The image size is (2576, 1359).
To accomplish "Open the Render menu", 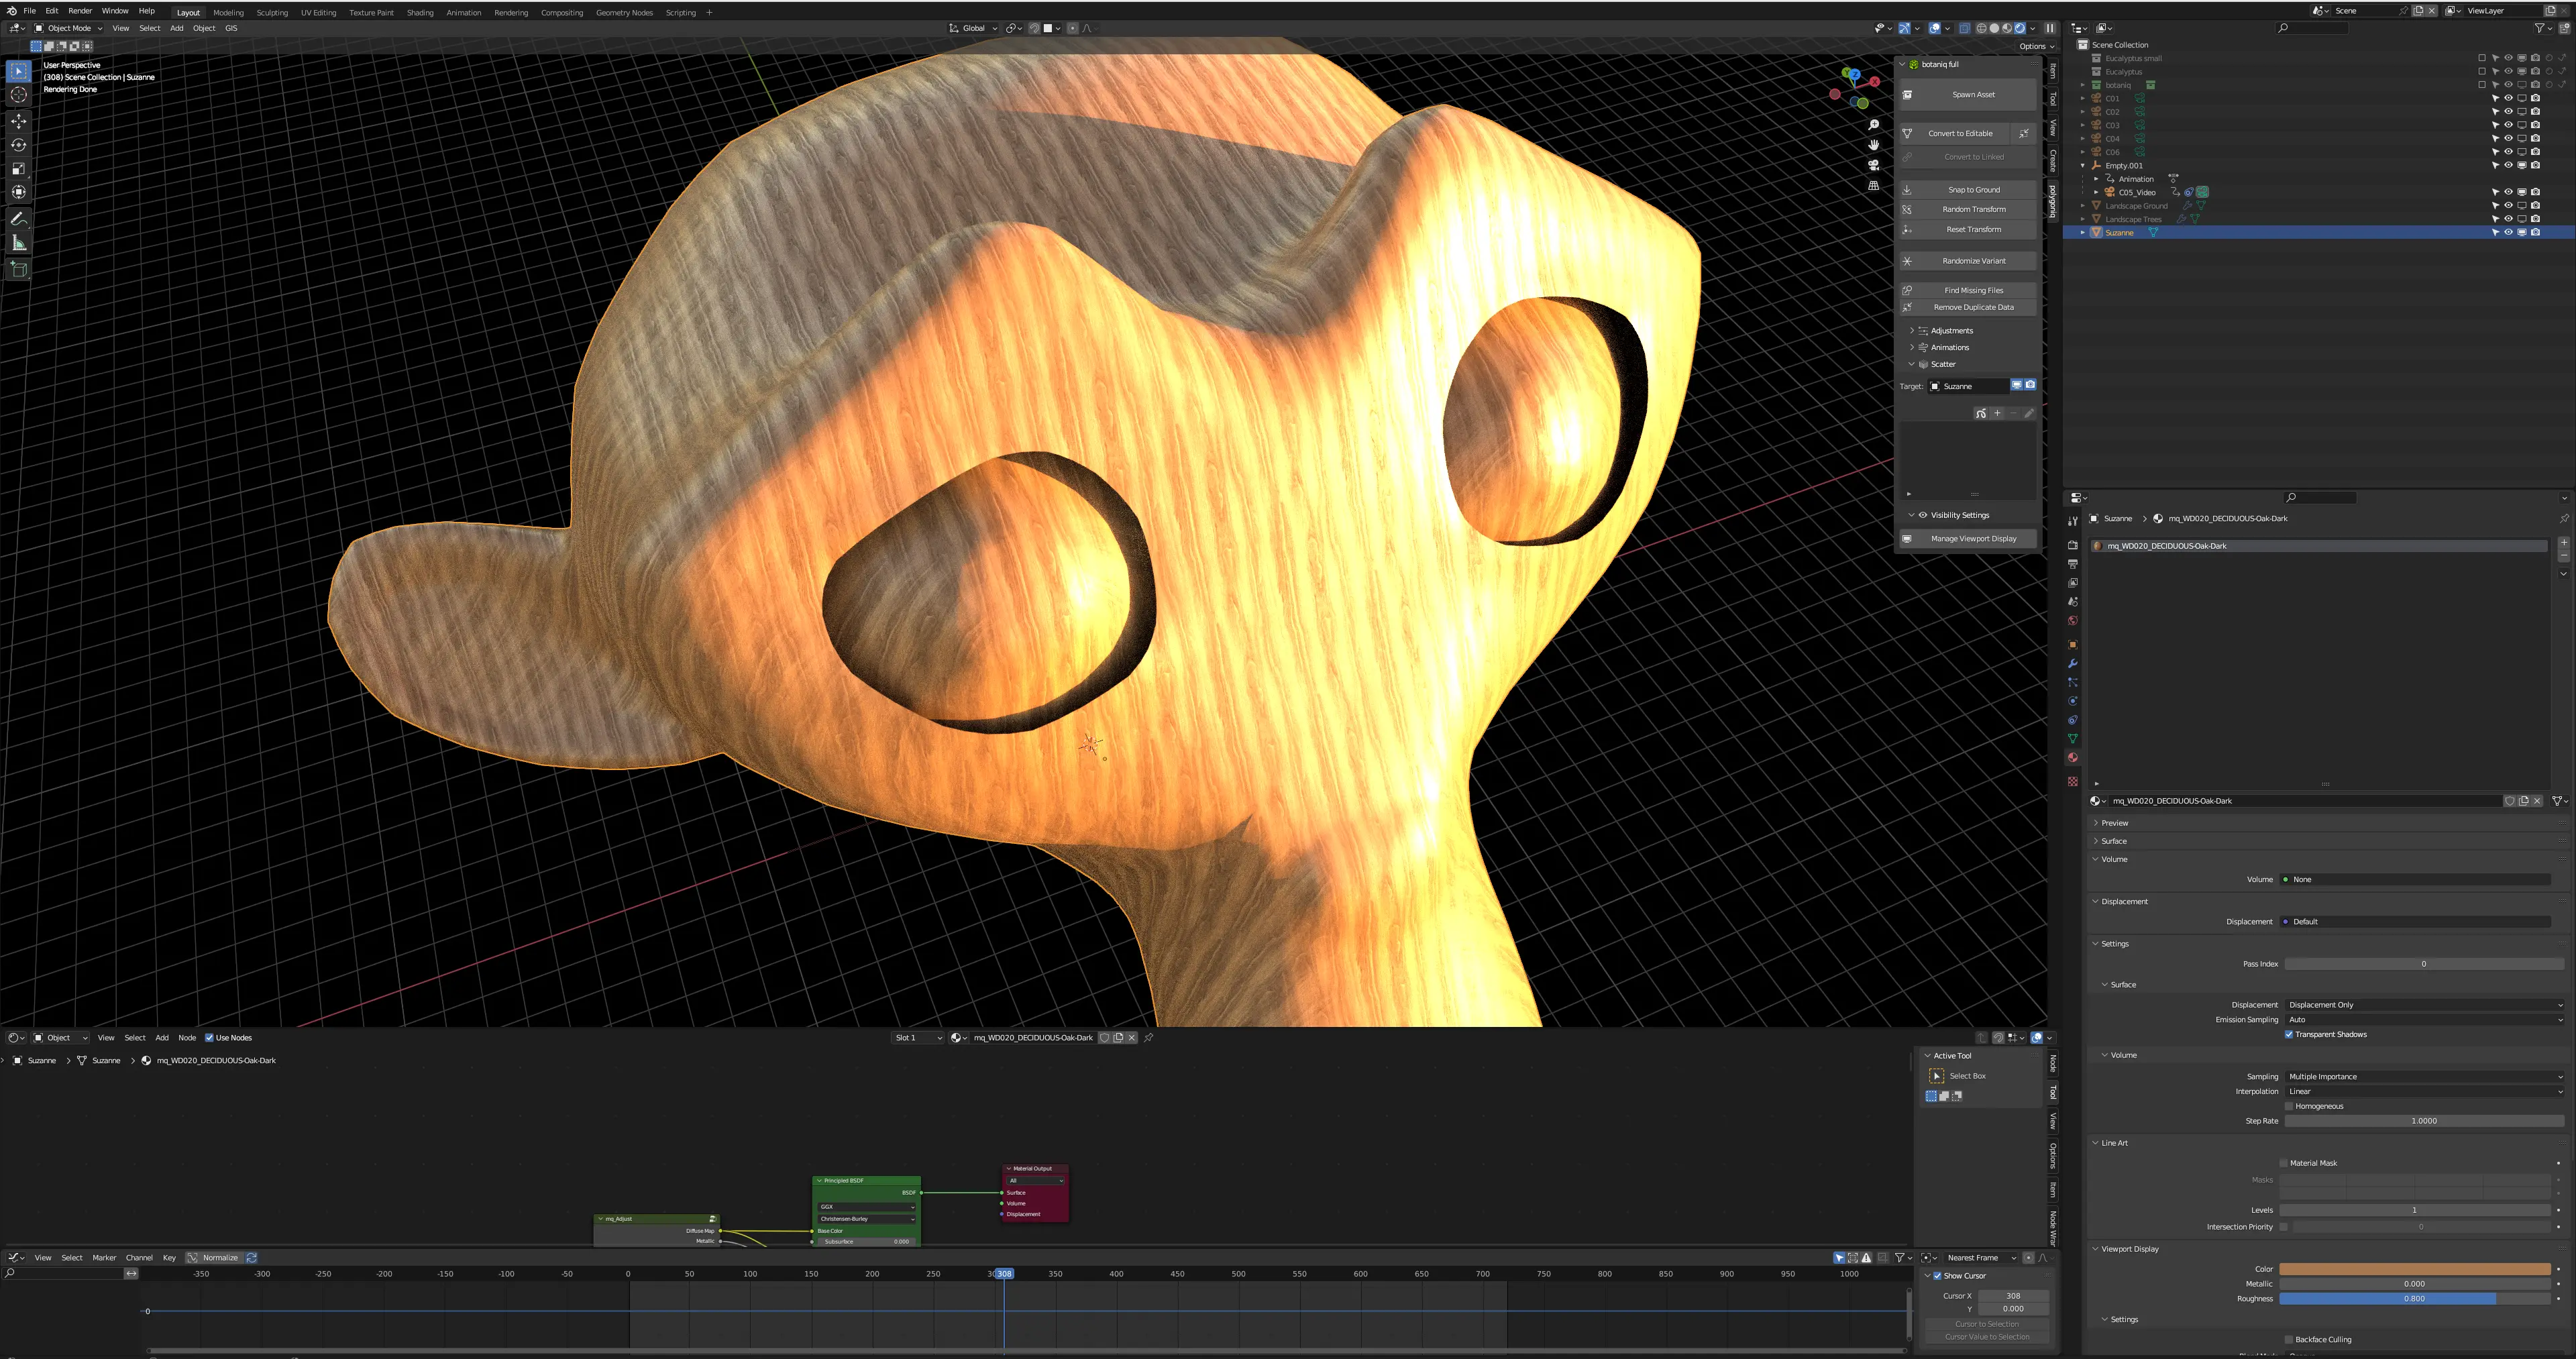I will pos(80,11).
